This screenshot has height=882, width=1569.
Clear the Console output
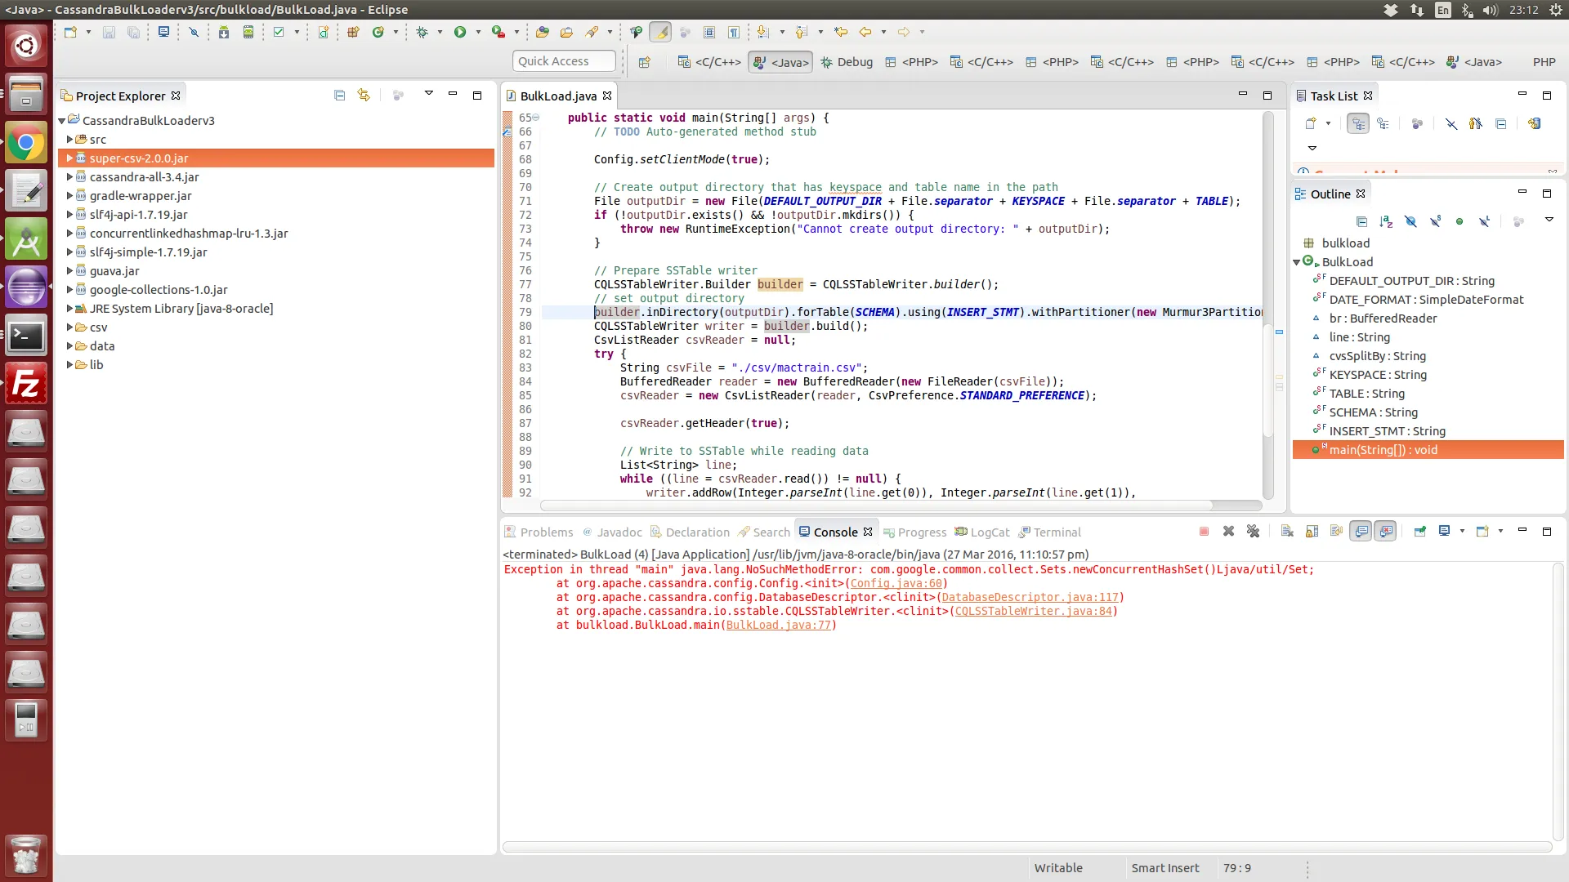pos(1287,532)
